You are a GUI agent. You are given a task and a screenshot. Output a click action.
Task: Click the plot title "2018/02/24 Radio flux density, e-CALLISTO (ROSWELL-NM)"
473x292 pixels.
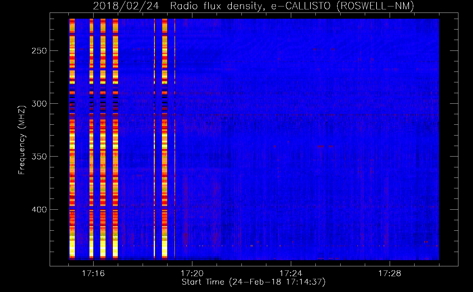point(253,6)
